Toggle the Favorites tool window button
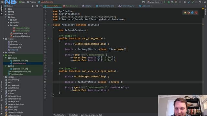The height and width of the screenshot is (116, 207). point(1,109)
